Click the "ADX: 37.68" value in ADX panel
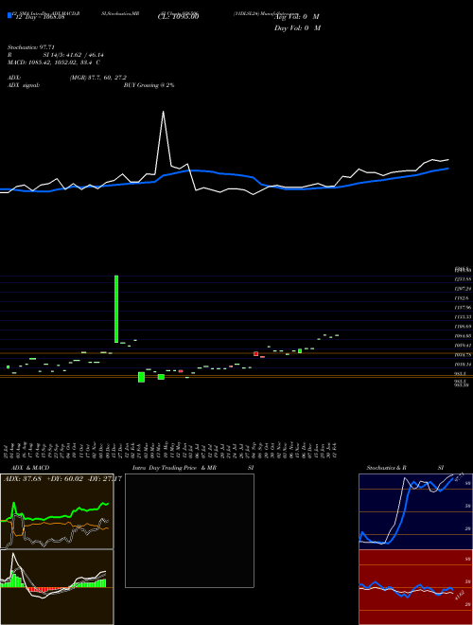 click(23, 478)
